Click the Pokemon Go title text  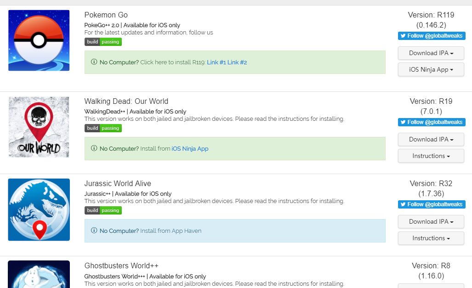click(x=106, y=15)
